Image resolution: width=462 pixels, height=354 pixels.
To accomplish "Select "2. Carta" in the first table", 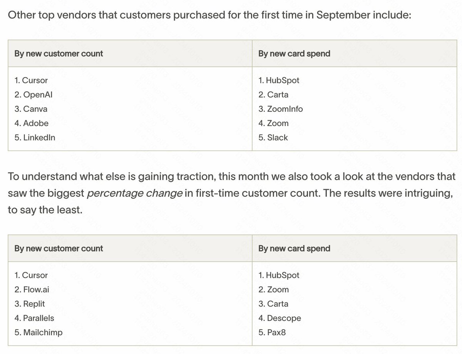I will pos(273,95).
